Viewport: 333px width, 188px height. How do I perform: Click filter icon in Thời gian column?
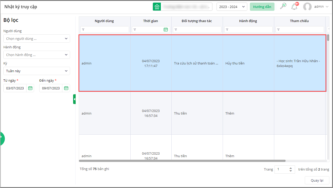tap(135, 30)
